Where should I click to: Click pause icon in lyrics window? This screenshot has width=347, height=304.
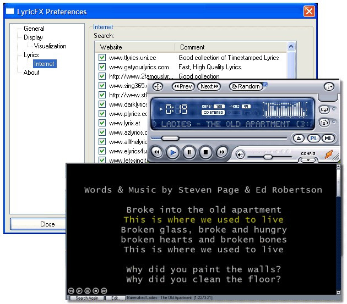click(x=88, y=291)
